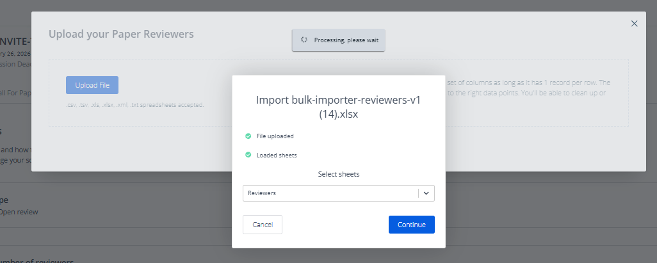657x263 pixels.
Task: Click the Upload File button
Action: [x=92, y=85]
